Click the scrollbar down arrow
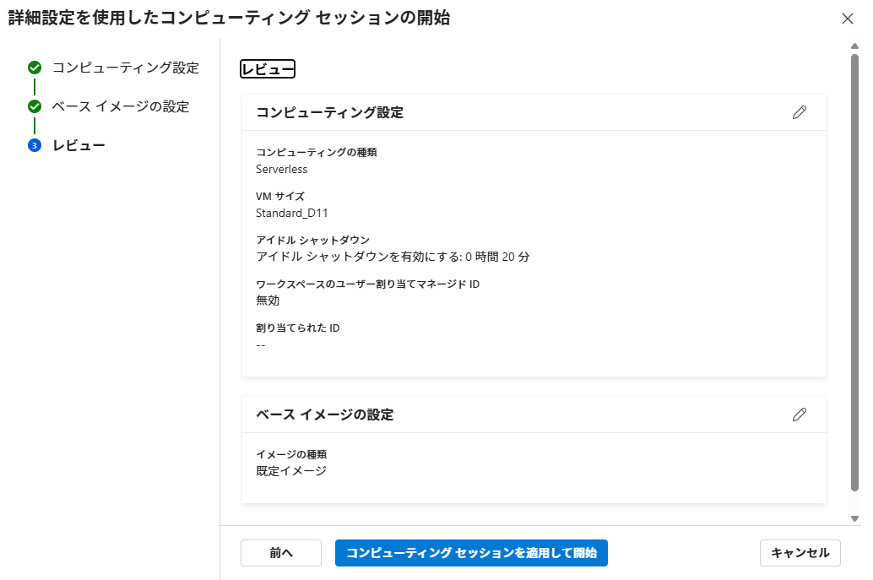This screenshot has height=580, width=873. click(854, 518)
